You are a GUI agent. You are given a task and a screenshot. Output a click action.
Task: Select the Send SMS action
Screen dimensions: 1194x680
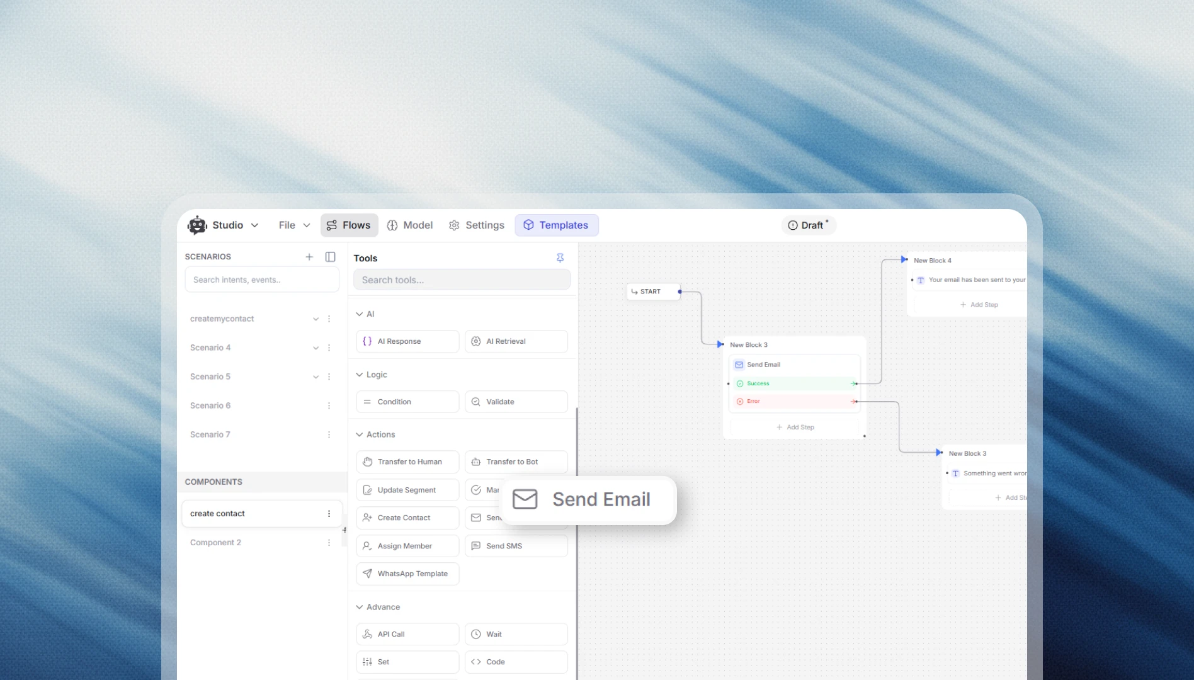[516, 545]
